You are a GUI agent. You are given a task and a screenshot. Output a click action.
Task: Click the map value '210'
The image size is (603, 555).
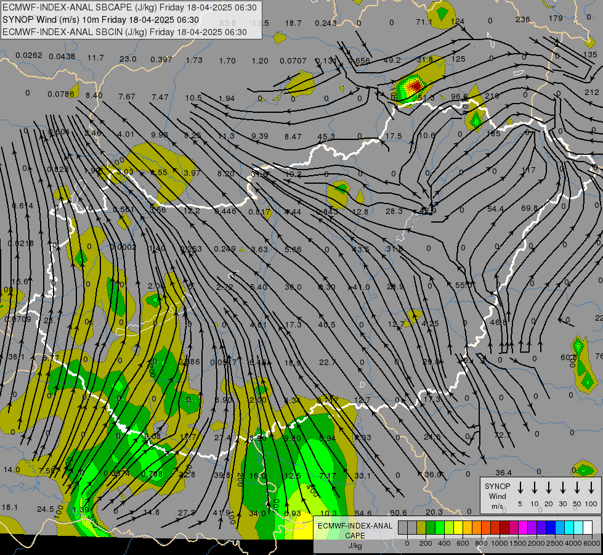pyautogui.click(x=492, y=96)
